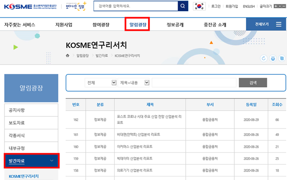Open the 전체보기 hamburger menu icon

coord(278,24)
